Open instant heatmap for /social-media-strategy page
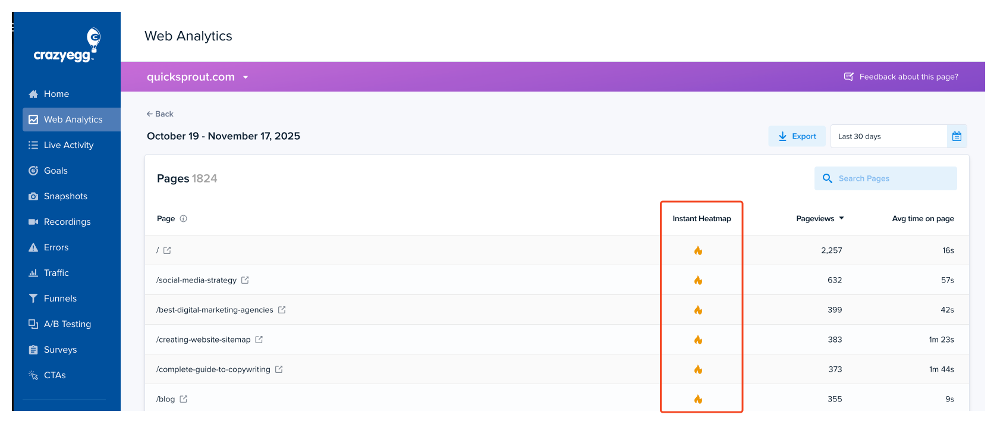The image size is (997, 424). click(x=698, y=280)
